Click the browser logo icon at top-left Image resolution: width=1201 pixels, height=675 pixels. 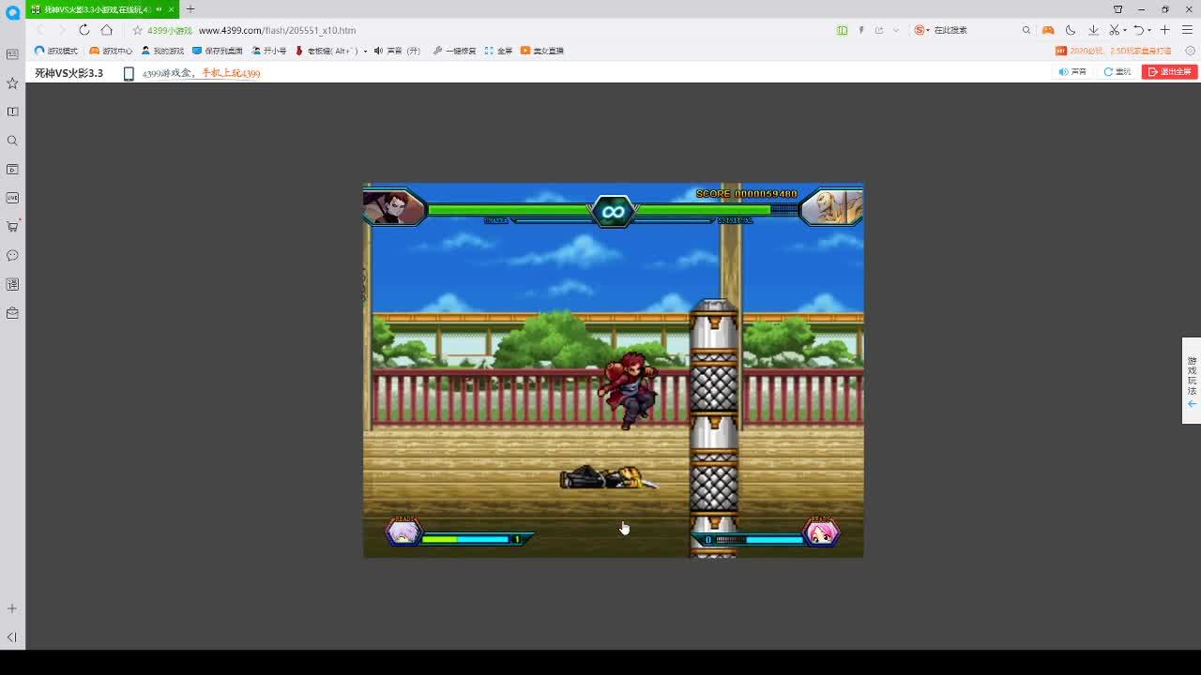(12, 12)
